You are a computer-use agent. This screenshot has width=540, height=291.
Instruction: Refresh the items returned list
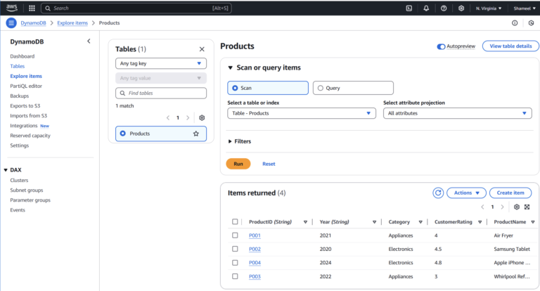click(438, 193)
